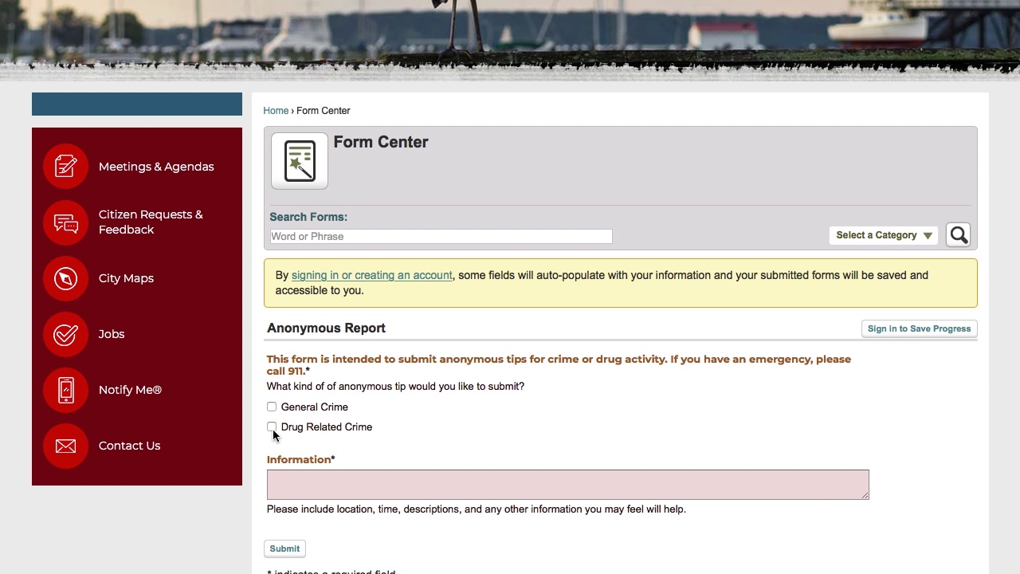Click the Meetings & Agendas pencil icon
Image resolution: width=1020 pixels, height=574 pixels.
click(65, 166)
